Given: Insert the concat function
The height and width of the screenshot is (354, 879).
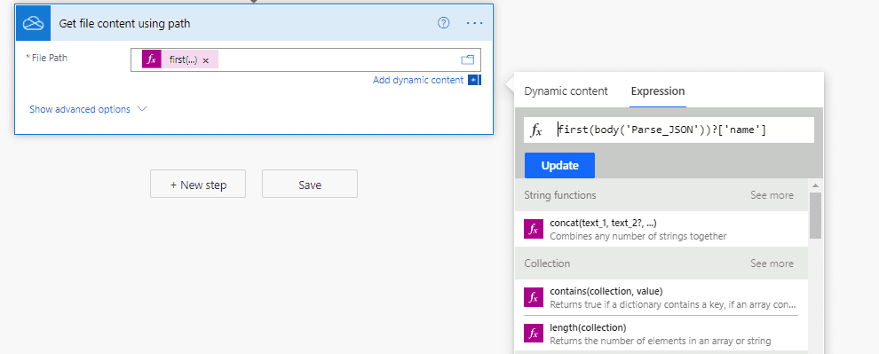Looking at the screenshot, I should click(661, 229).
